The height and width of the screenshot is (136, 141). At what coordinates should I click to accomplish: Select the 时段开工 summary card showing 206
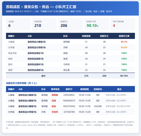tap(70, 24)
